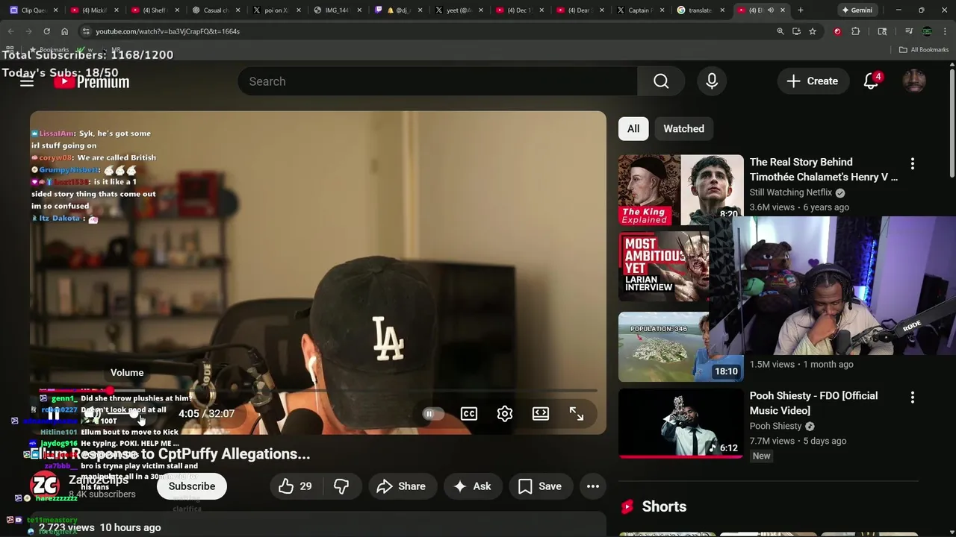Dislike the video with thumbs down
The height and width of the screenshot is (537, 956).
pyautogui.click(x=341, y=486)
